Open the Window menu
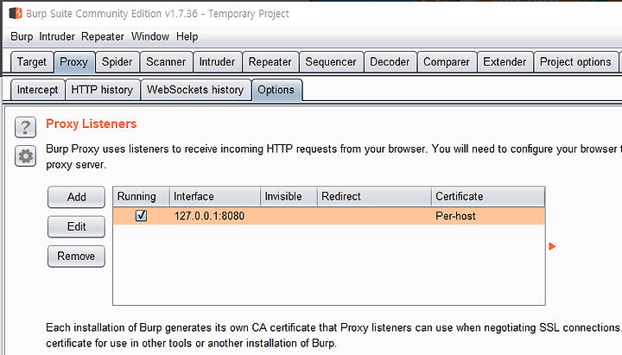 click(150, 36)
